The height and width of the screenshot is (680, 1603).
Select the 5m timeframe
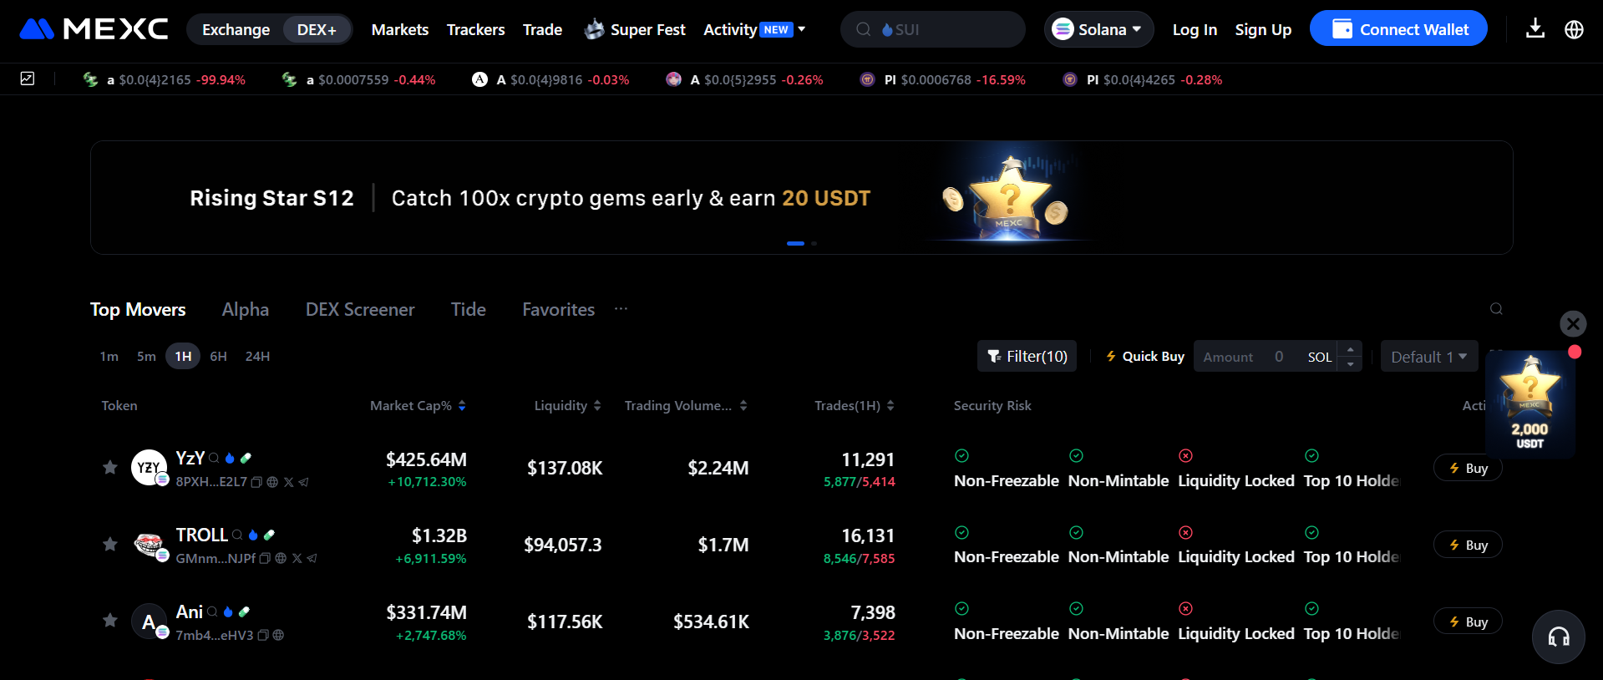(146, 356)
